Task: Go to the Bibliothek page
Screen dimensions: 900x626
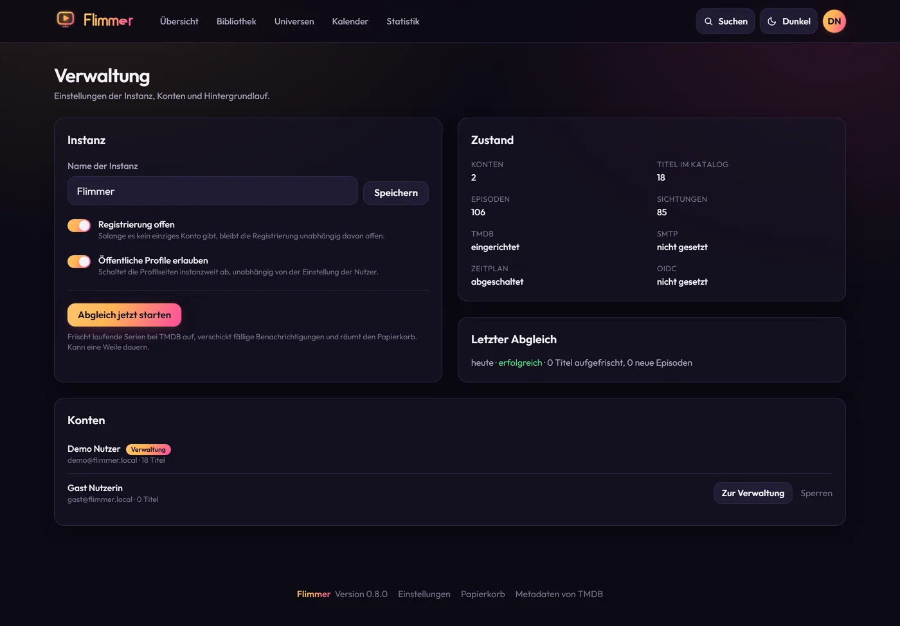Action: coord(237,21)
